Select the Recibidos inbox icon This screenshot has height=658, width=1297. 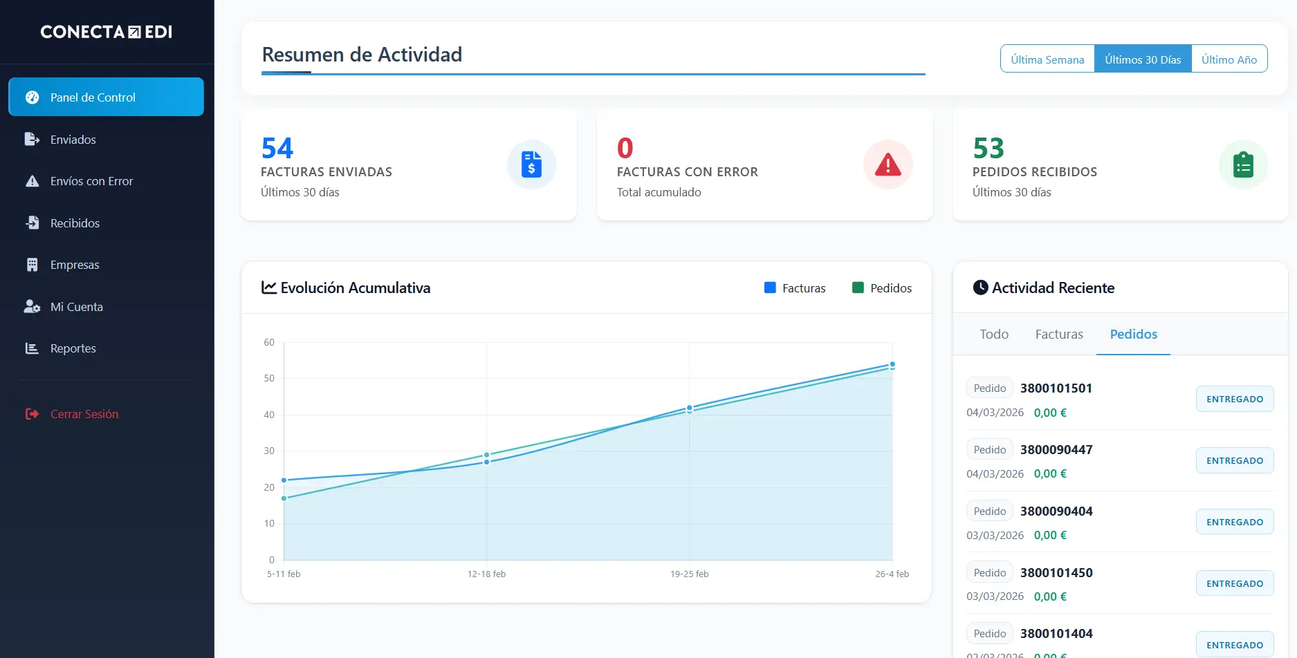32,223
